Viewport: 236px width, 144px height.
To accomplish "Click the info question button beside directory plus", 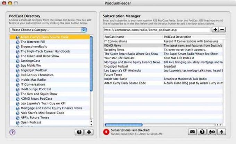I will tap(79, 132).
